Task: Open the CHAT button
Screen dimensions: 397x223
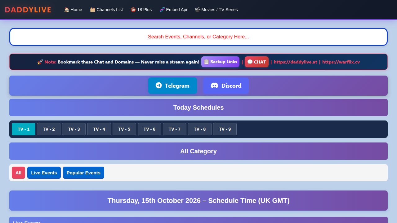Action: pos(256,62)
